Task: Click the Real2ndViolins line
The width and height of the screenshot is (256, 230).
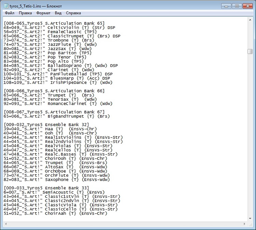Action: click(x=63, y=142)
